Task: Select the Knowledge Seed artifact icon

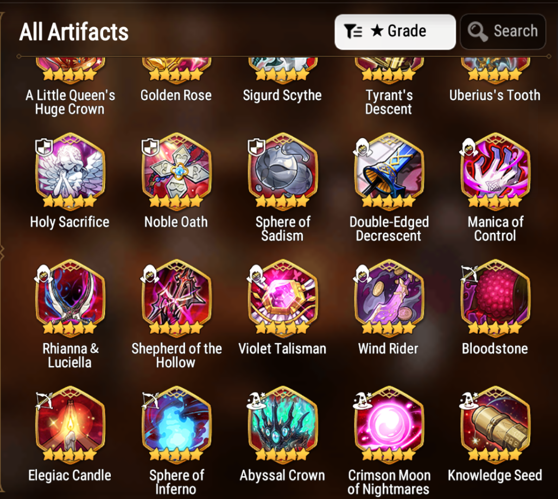Action: [x=495, y=424]
